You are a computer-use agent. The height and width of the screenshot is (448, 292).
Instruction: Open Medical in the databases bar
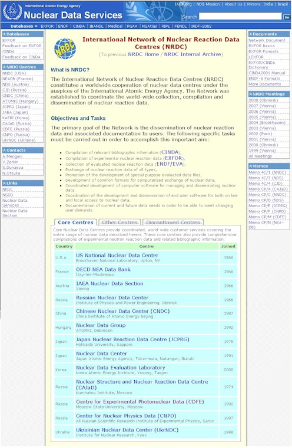pos(115,27)
